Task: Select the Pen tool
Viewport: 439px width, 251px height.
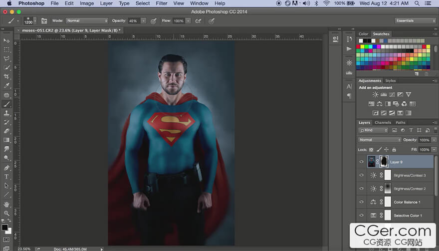Action: (6, 168)
